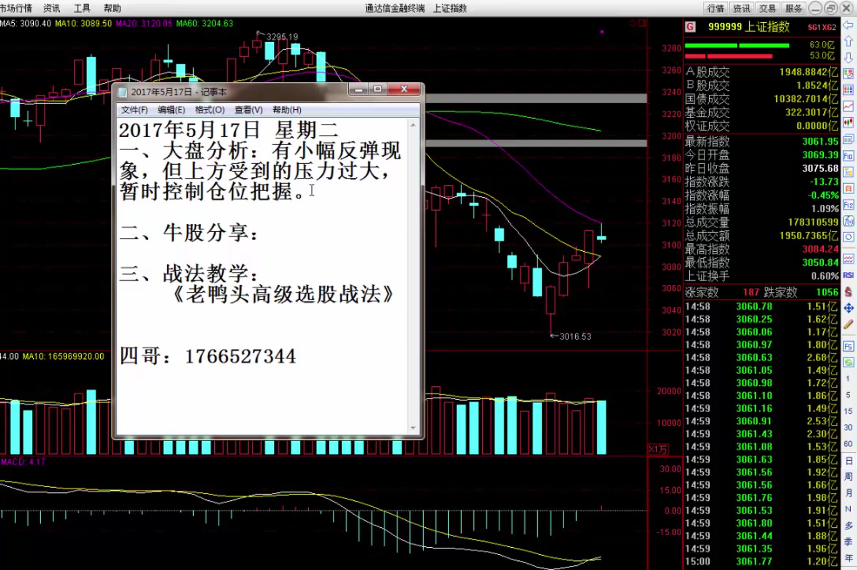Select the 多 multi-period option

click(849, 526)
